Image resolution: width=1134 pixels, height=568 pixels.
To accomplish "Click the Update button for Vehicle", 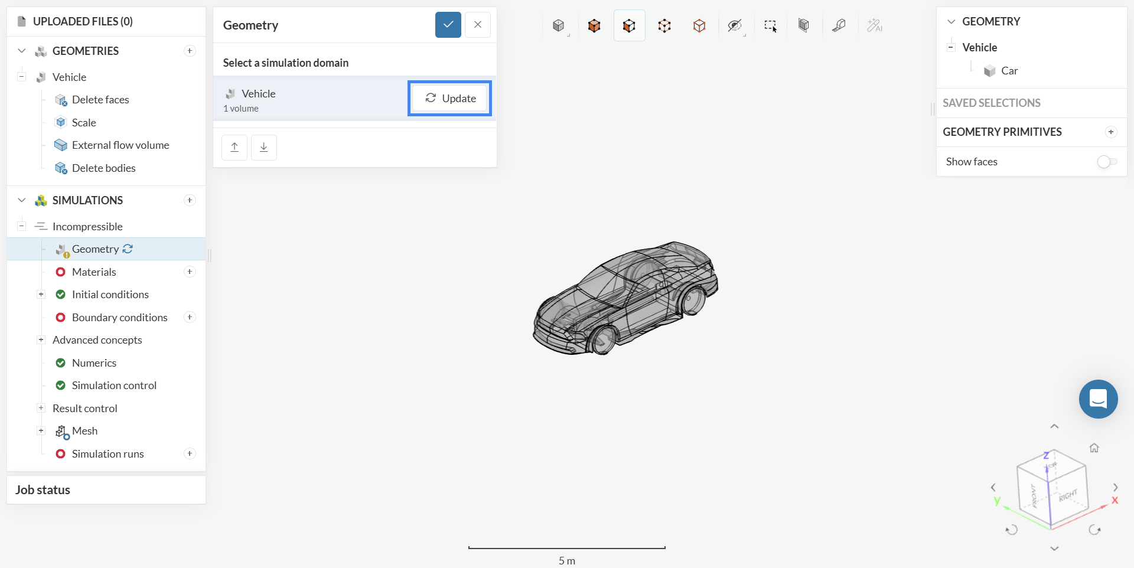I will point(450,99).
